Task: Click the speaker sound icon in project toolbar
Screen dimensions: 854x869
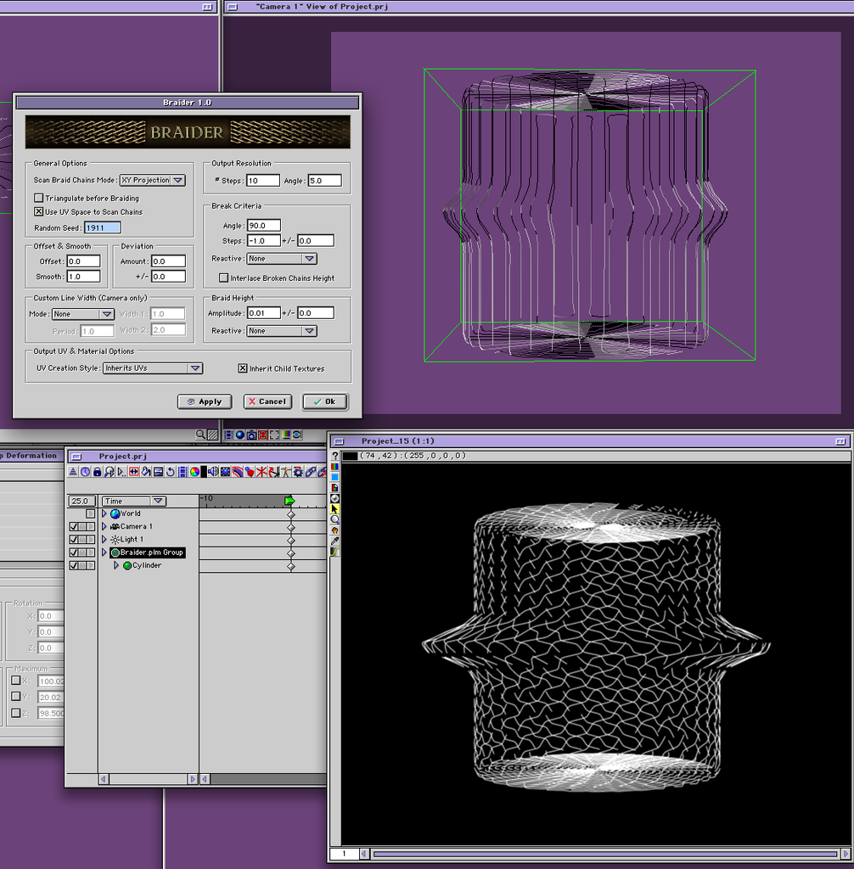Action: [213, 472]
